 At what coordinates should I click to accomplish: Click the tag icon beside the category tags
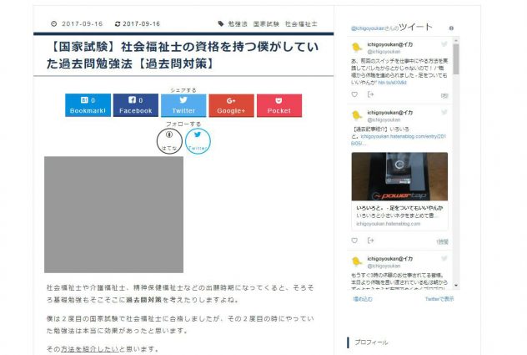221,23
